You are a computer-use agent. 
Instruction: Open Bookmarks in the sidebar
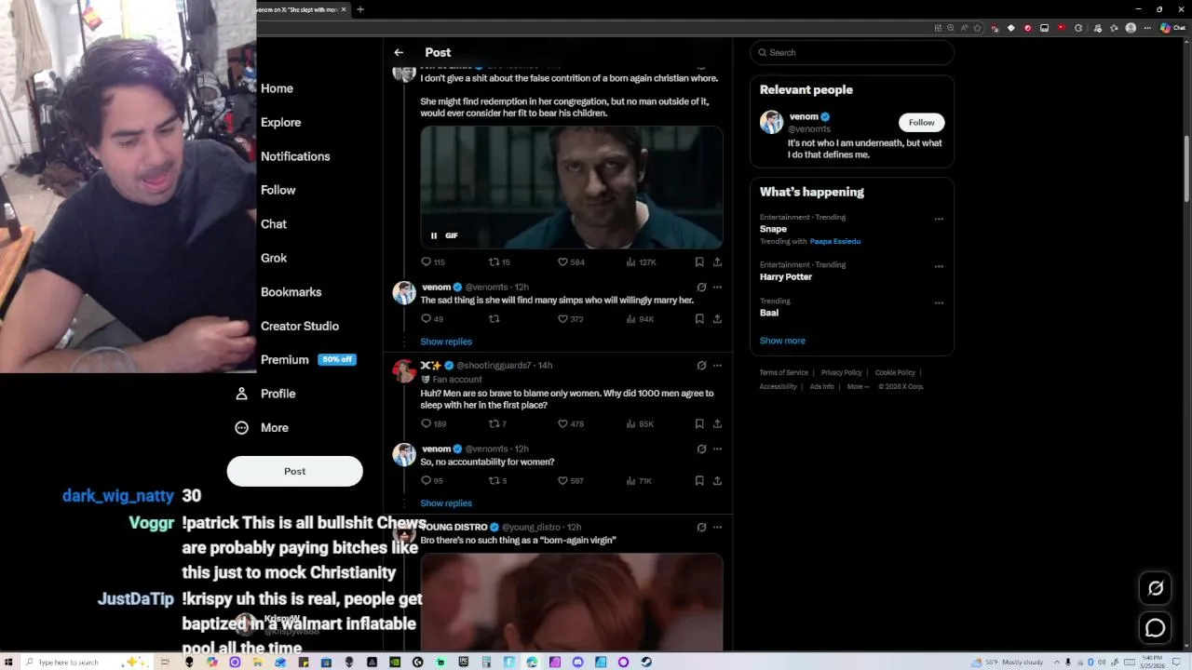[291, 292]
